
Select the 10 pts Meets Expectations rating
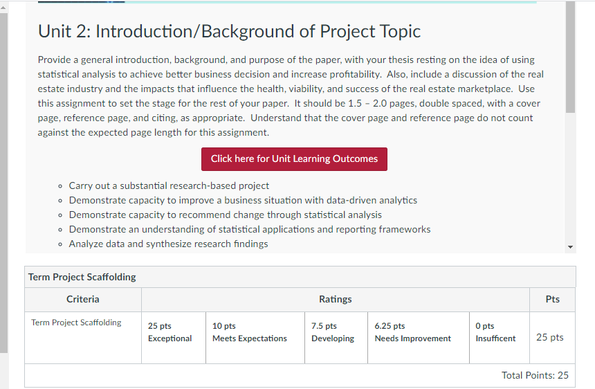(255, 338)
